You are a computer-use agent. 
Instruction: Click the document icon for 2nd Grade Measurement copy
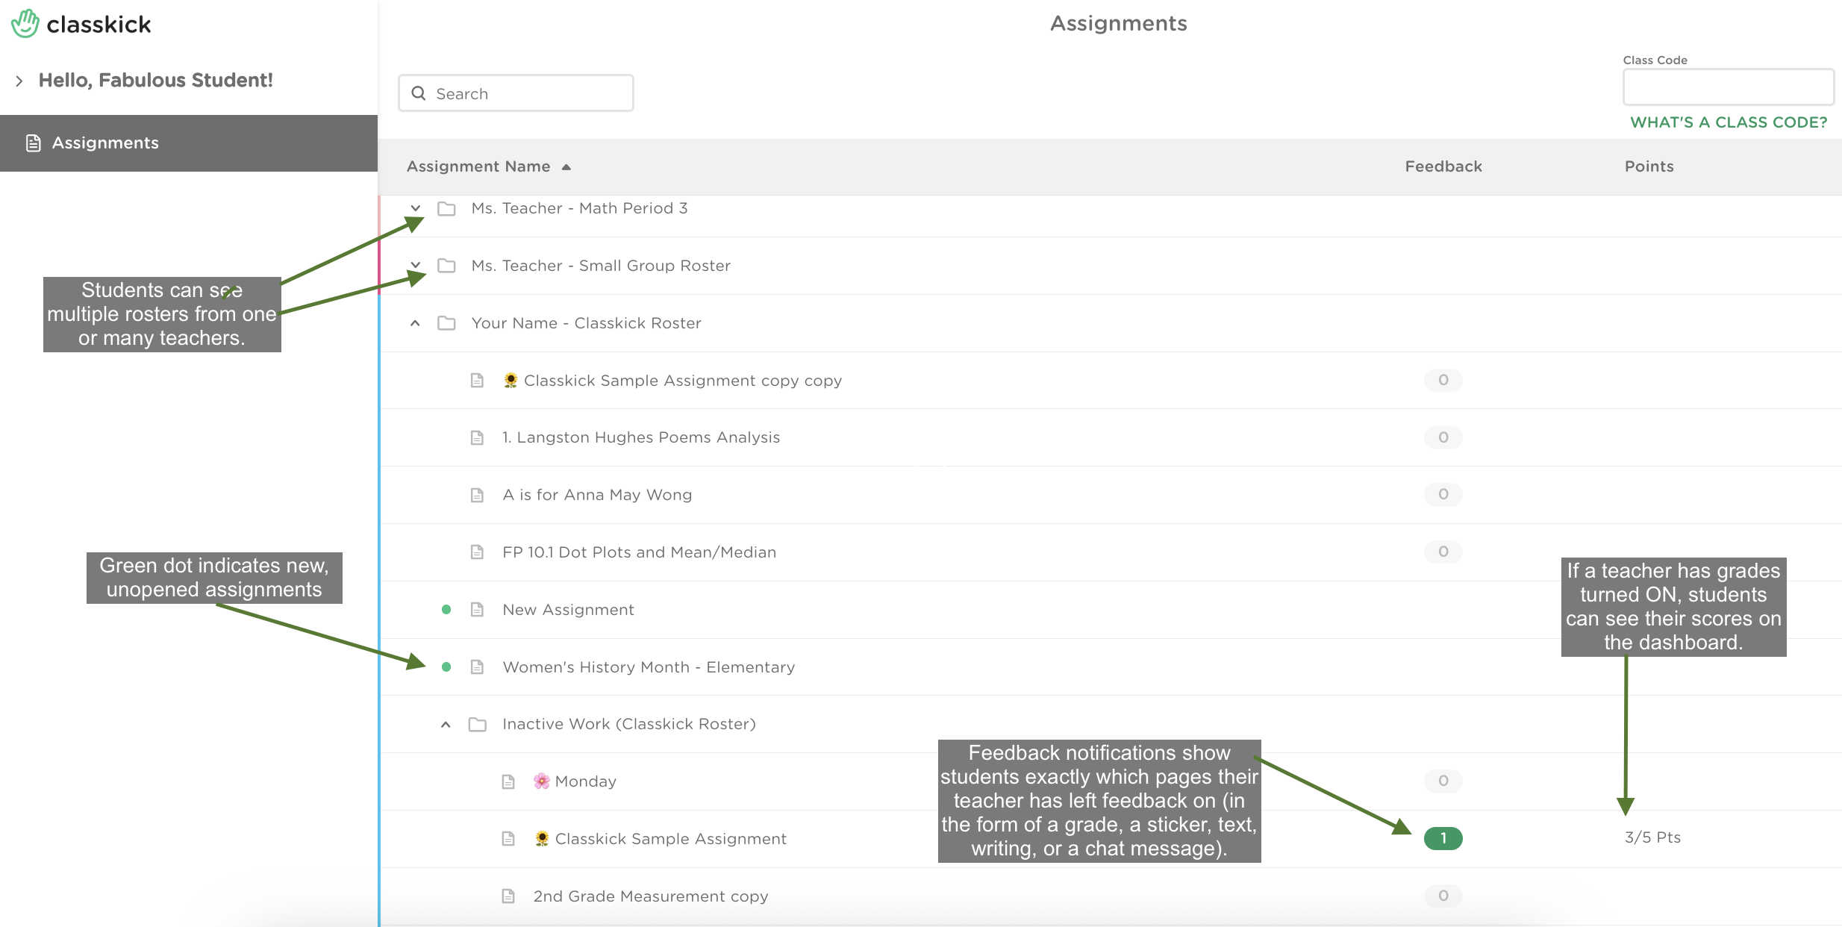[x=508, y=896]
